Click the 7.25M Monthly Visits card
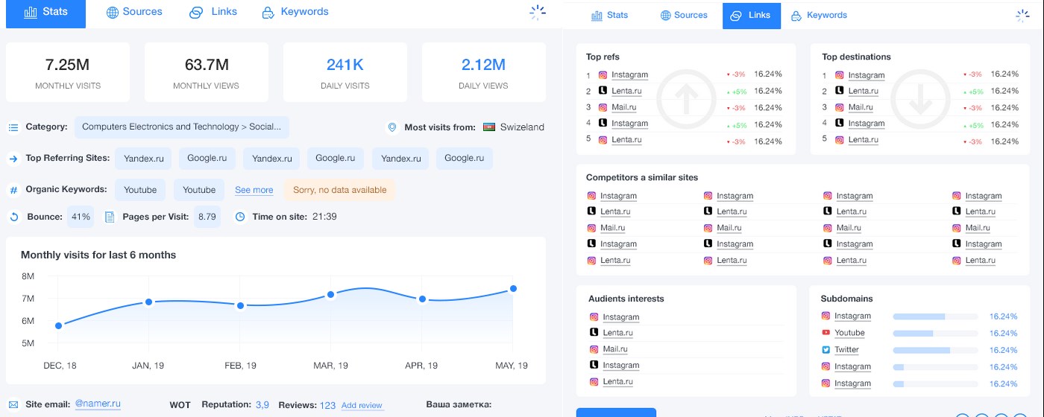 (68, 72)
